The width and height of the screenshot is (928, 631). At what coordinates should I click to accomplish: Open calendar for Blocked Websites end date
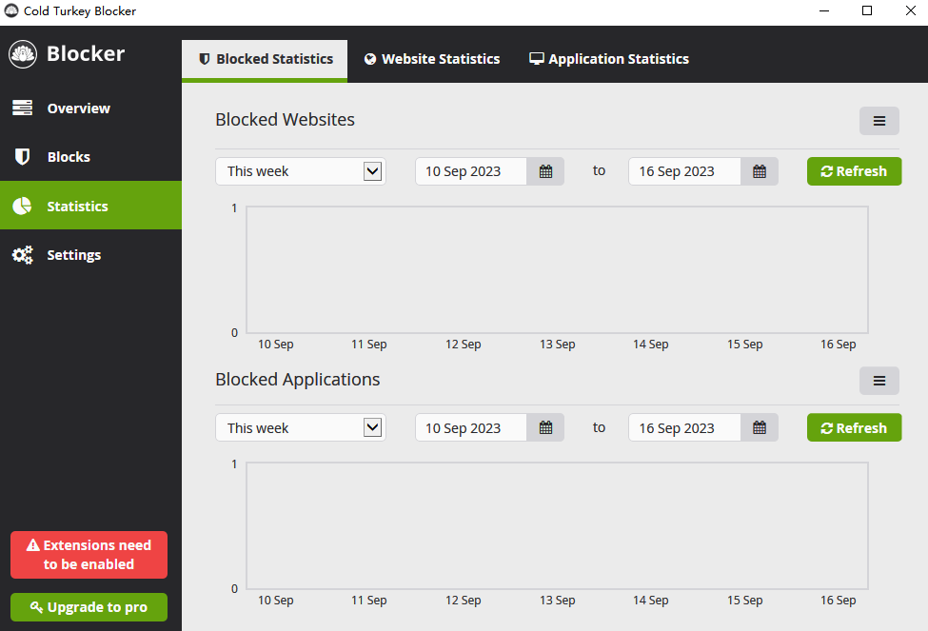pyautogui.click(x=760, y=171)
